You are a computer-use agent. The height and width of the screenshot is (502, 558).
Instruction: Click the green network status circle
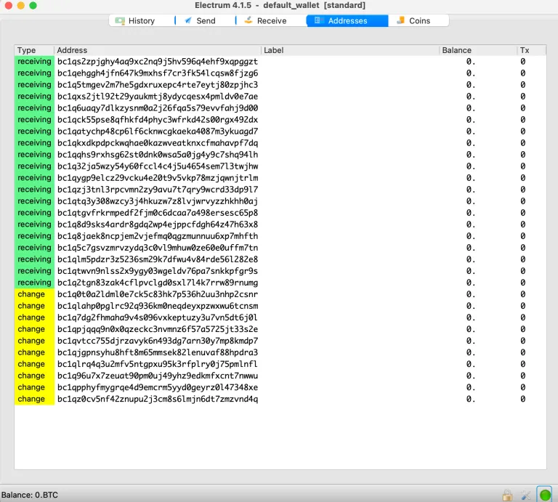544,495
